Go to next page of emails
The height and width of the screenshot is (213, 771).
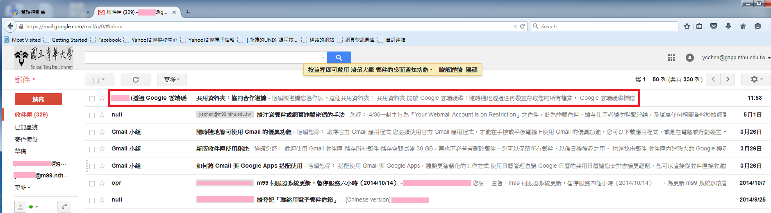click(x=728, y=79)
